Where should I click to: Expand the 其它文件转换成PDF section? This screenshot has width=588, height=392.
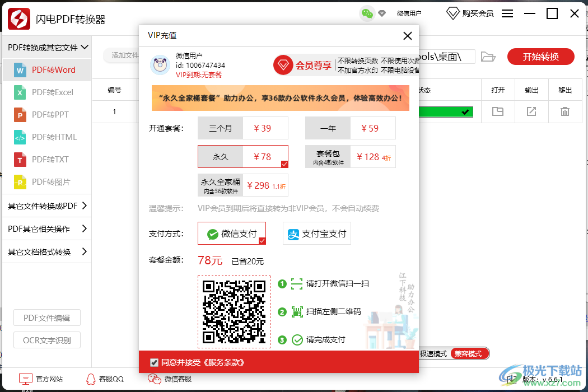point(47,206)
